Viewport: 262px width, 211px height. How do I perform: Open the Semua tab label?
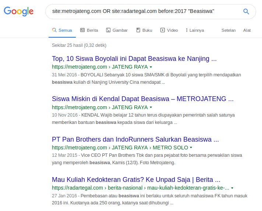[65, 30]
